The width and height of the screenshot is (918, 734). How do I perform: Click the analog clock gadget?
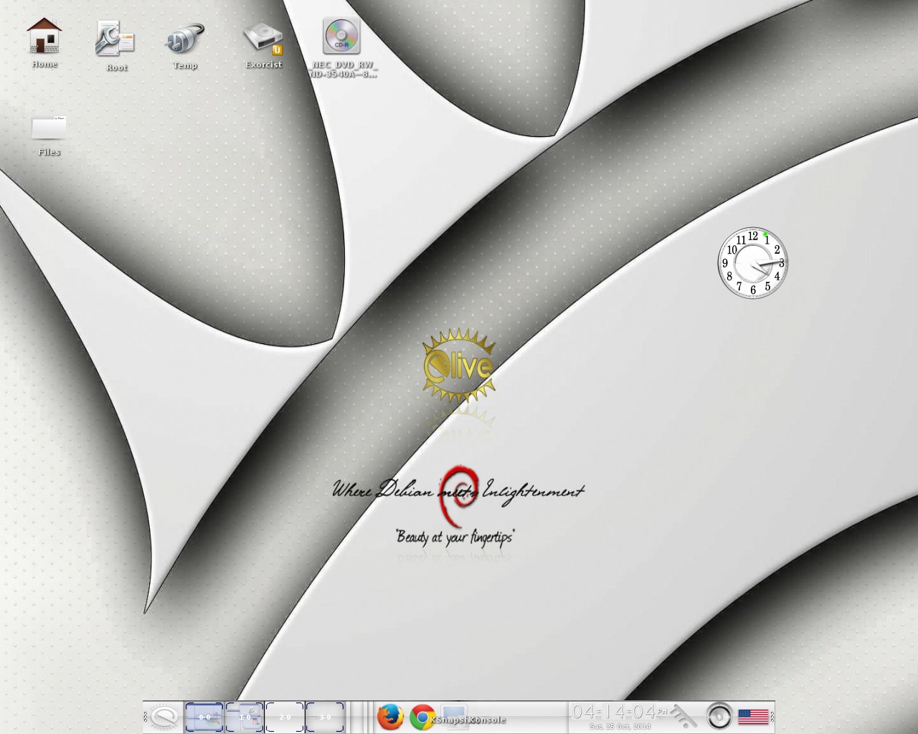click(753, 263)
